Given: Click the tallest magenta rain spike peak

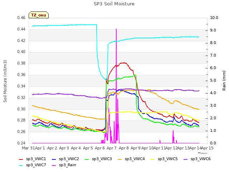Looking at the screenshot, I should [x=116, y=29].
